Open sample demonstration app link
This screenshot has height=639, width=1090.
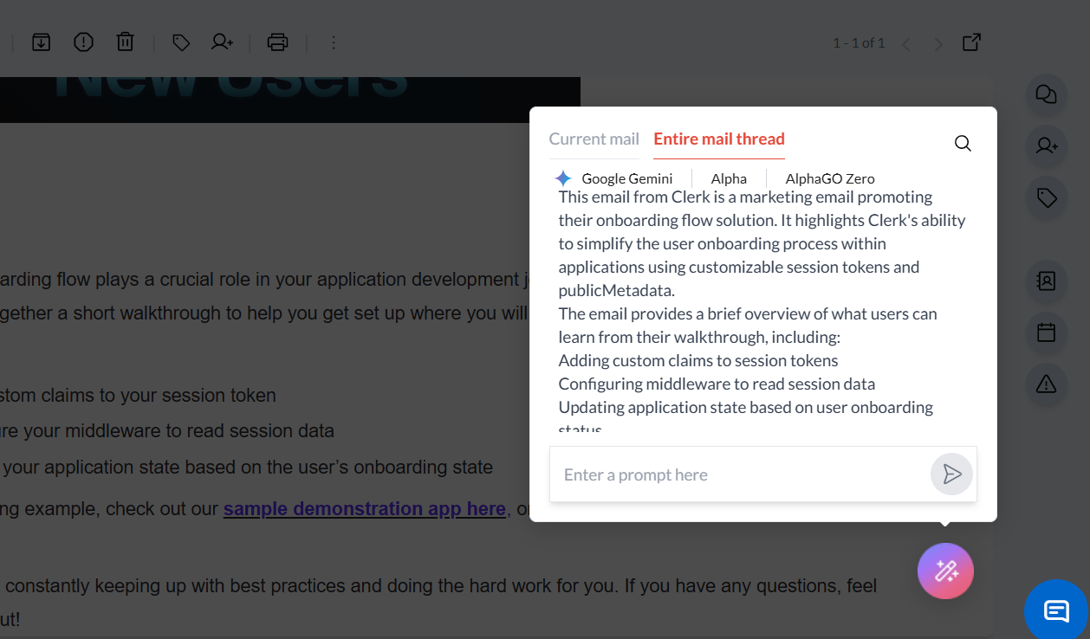click(364, 509)
